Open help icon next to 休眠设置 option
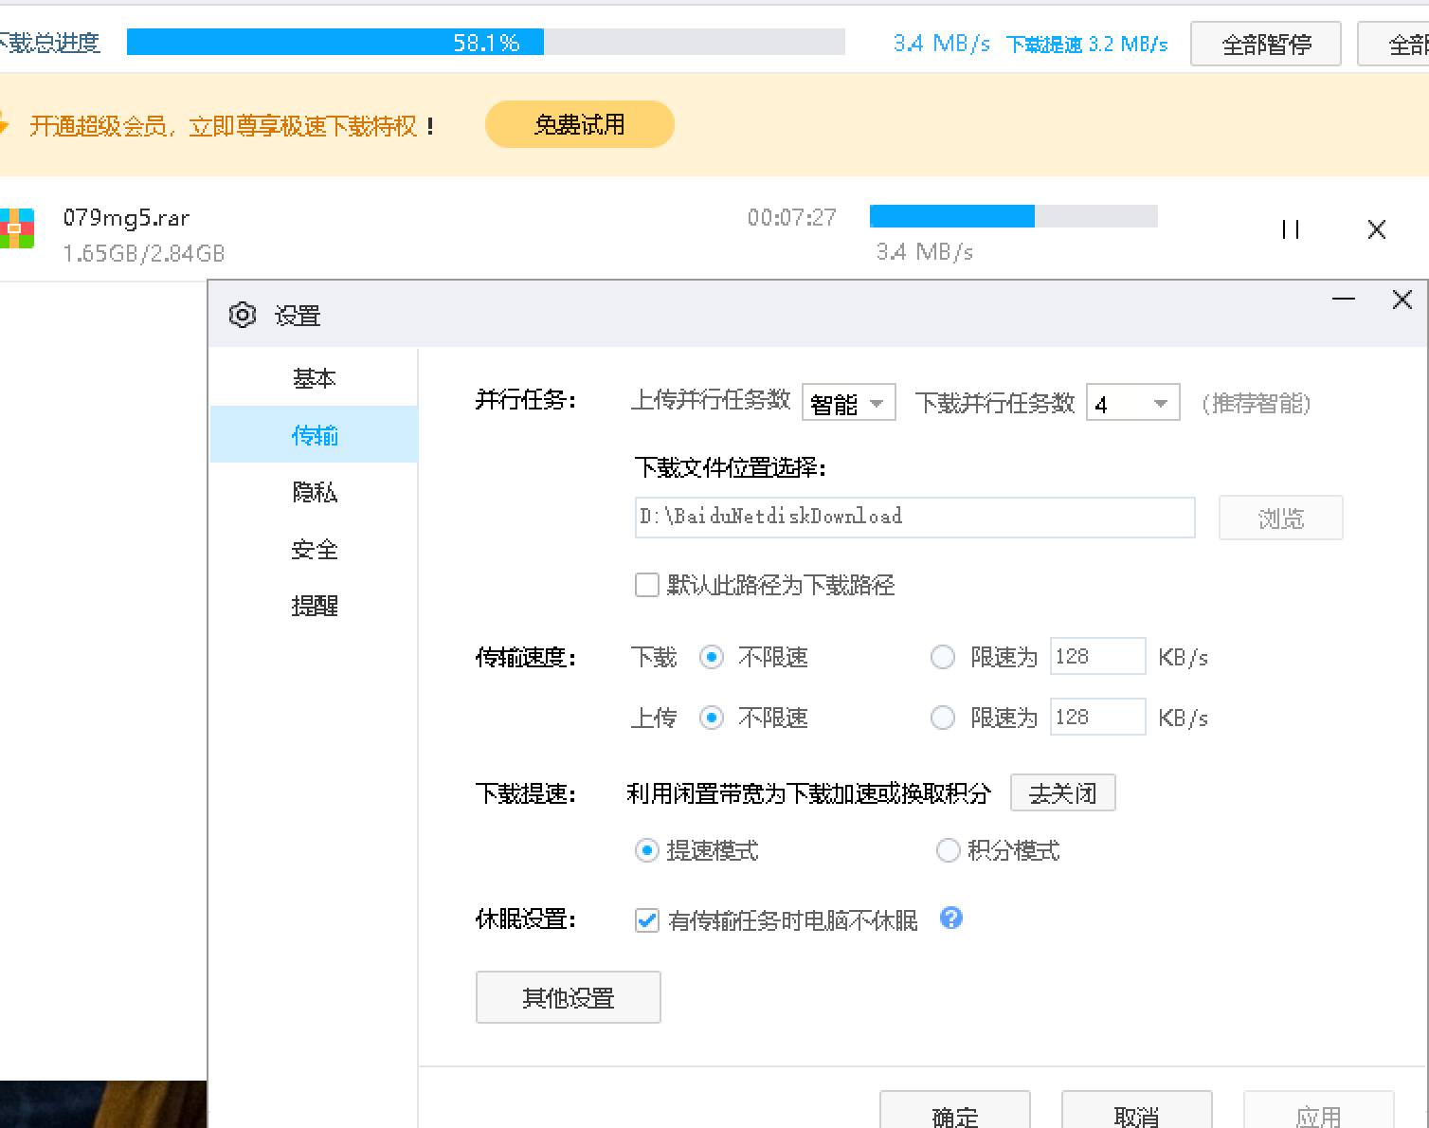1429x1128 pixels. click(x=951, y=918)
